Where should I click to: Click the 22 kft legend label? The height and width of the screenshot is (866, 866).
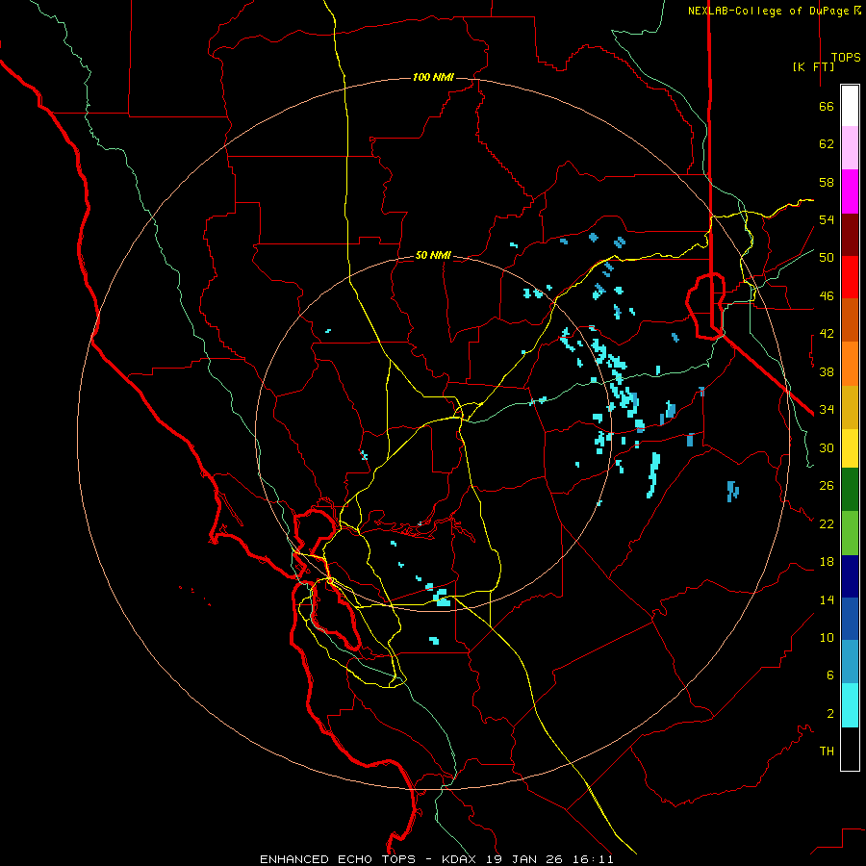[x=827, y=523]
